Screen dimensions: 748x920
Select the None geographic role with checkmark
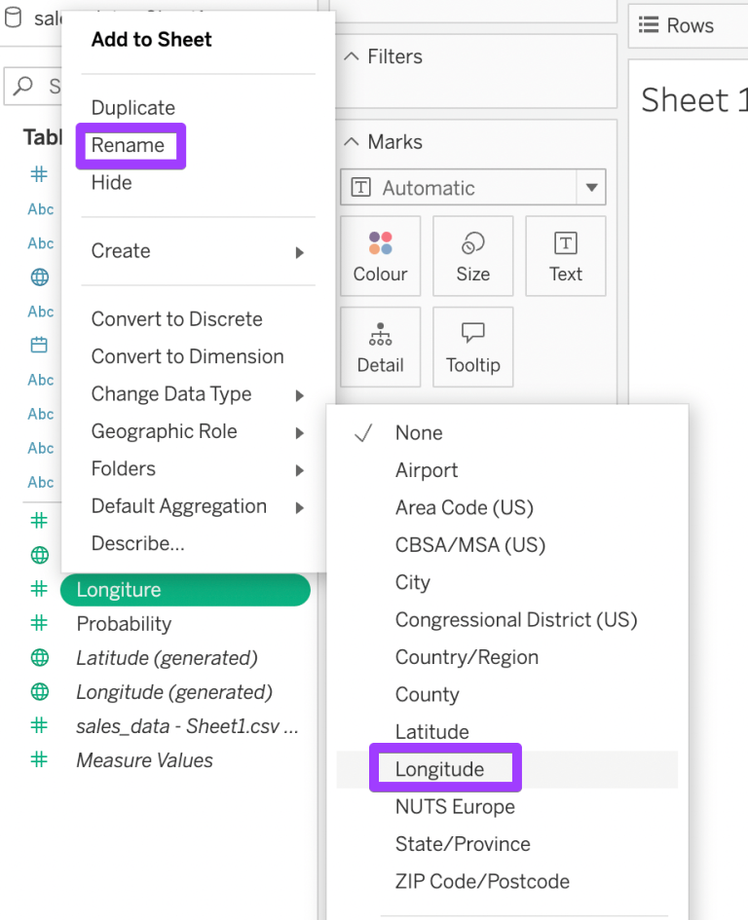tap(419, 432)
